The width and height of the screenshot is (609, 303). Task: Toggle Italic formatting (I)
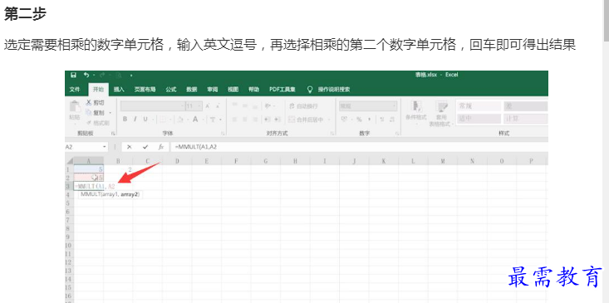[x=135, y=120]
